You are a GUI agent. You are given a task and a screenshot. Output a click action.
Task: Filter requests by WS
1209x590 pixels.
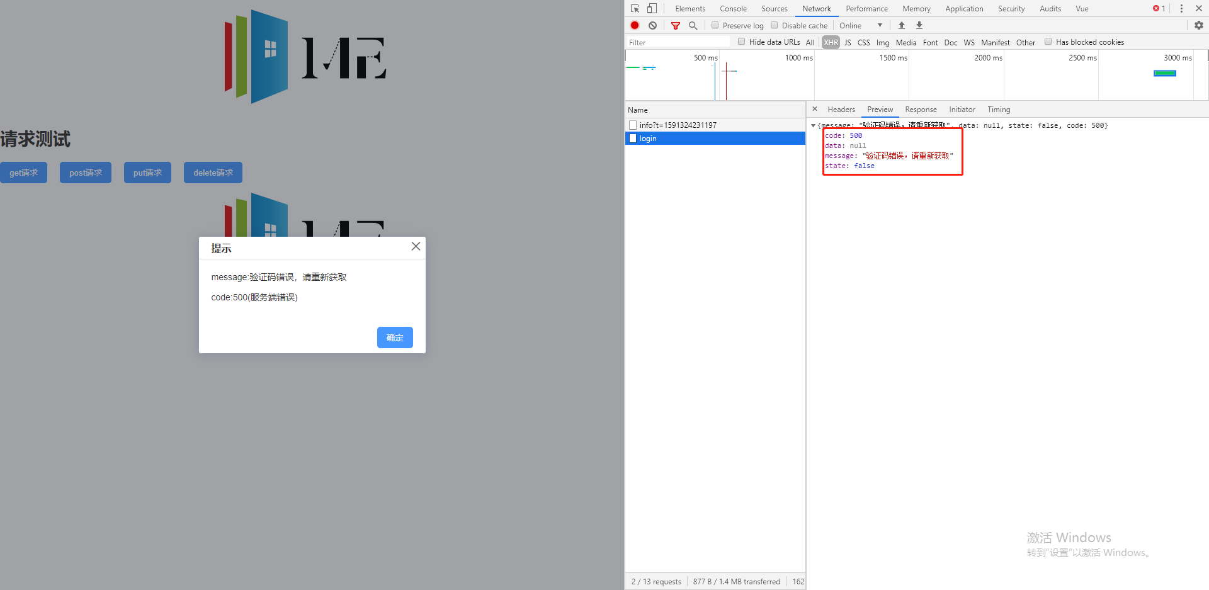coord(969,43)
